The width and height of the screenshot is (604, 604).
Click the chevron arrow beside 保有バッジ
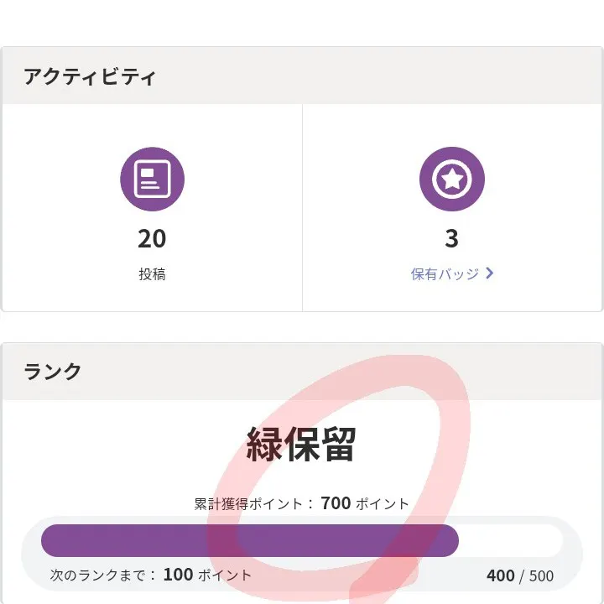(x=490, y=273)
